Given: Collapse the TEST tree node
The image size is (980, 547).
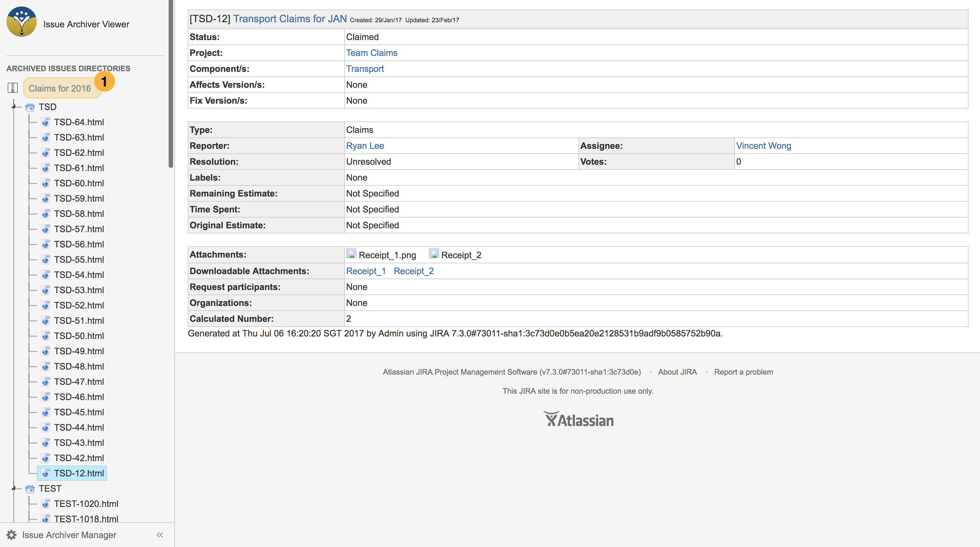Looking at the screenshot, I should click(x=14, y=488).
